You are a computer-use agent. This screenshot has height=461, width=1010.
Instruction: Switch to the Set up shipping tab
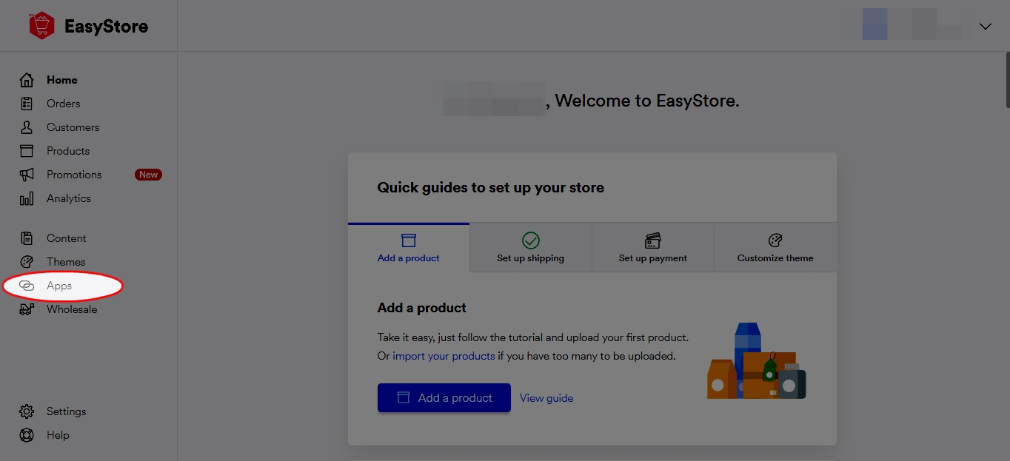(x=530, y=247)
